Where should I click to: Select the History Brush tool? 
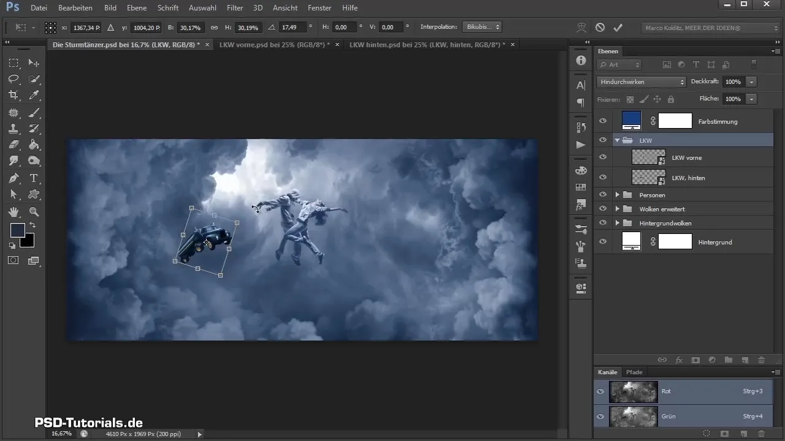click(x=34, y=129)
